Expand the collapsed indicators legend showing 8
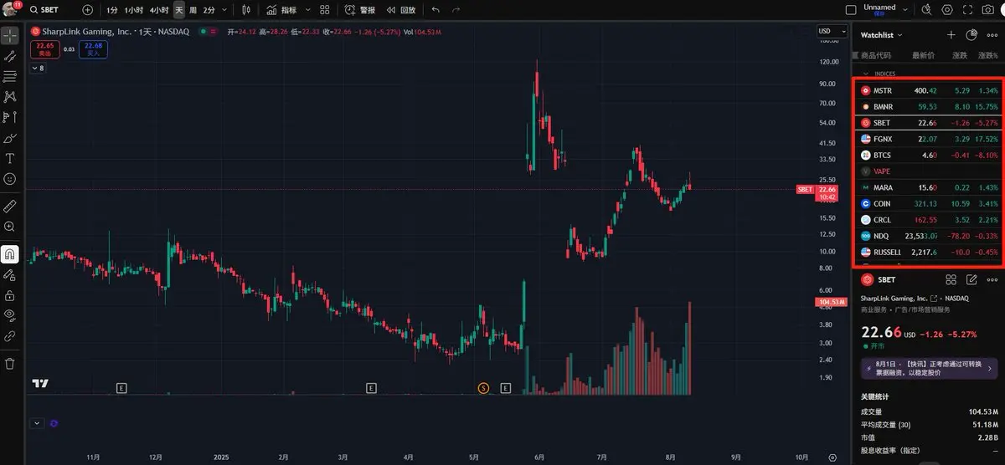The image size is (1005, 465). coord(38,69)
